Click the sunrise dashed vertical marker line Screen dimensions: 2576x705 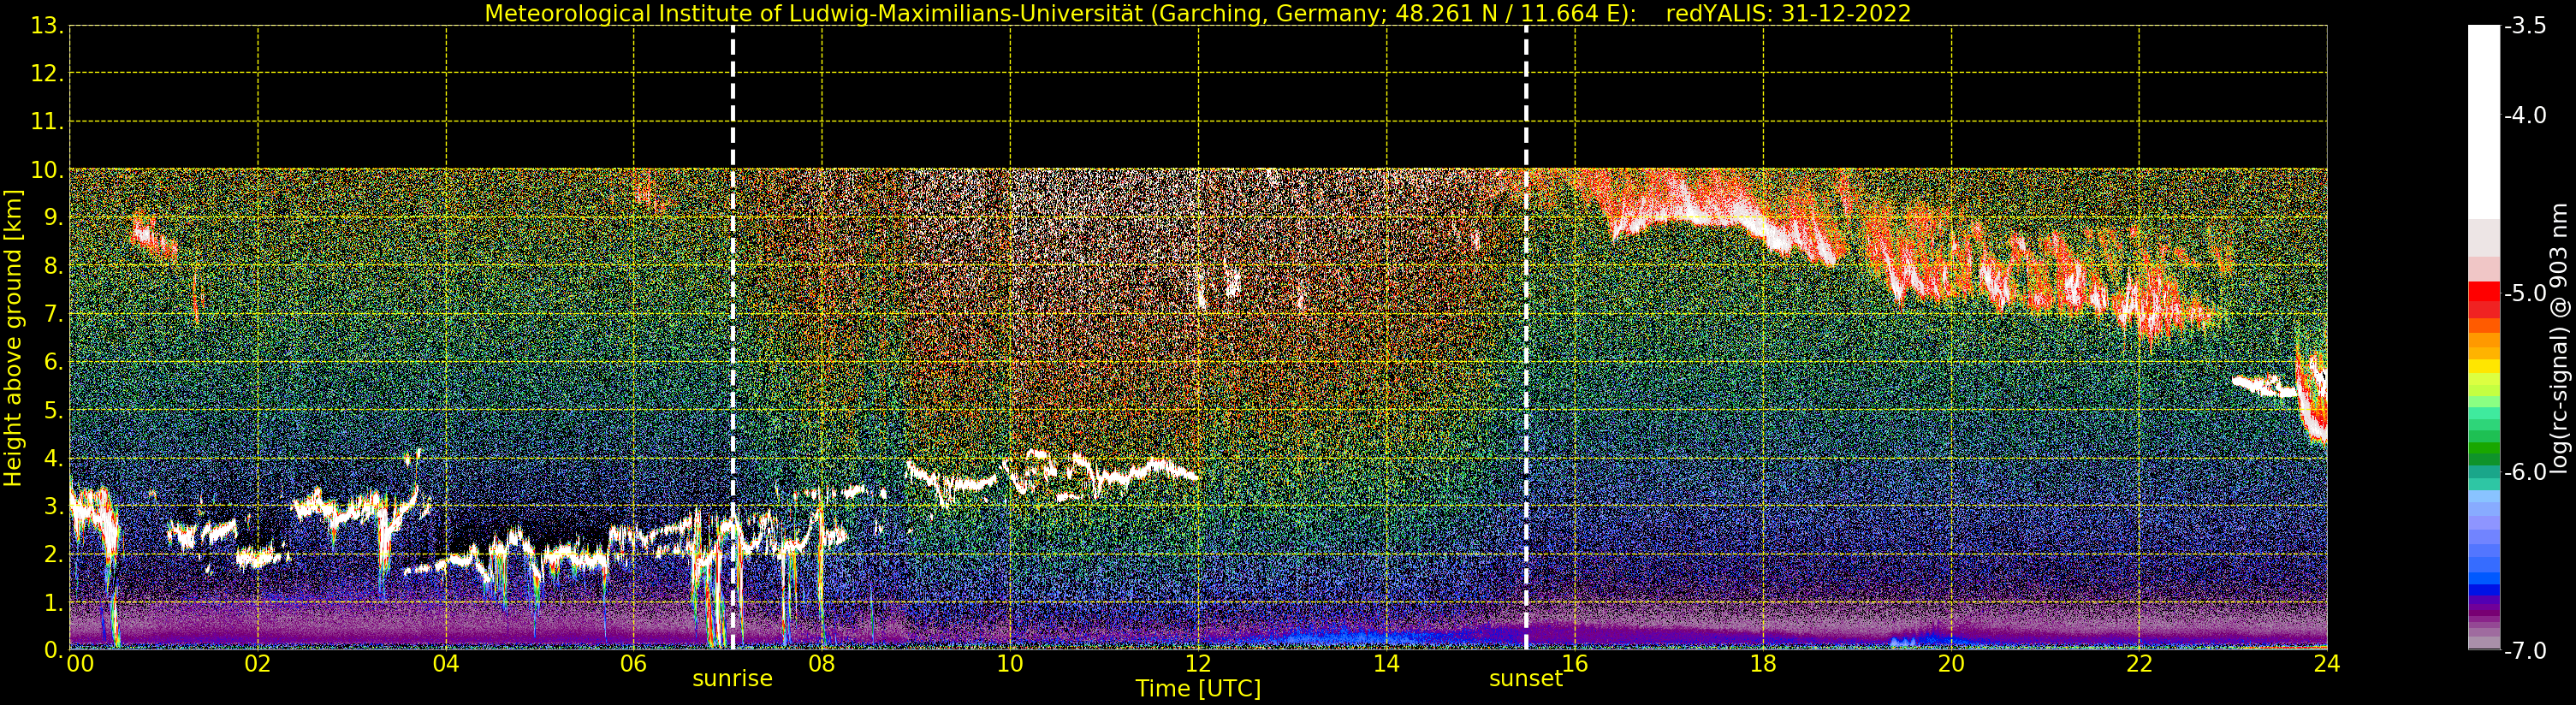tap(733, 337)
